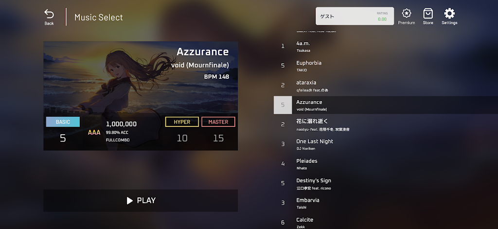Click the FULLCOMBO status label
498x229 pixels.
click(118, 140)
